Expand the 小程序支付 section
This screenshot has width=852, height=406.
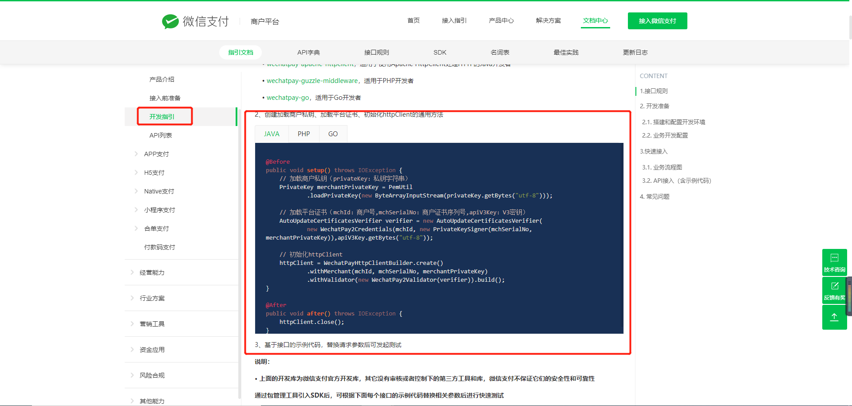pos(159,210)
